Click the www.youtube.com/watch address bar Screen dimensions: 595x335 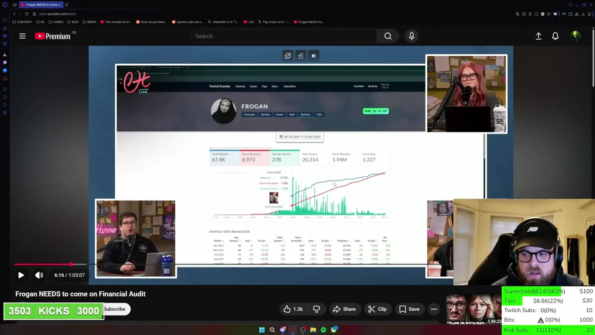click(58, 14)
